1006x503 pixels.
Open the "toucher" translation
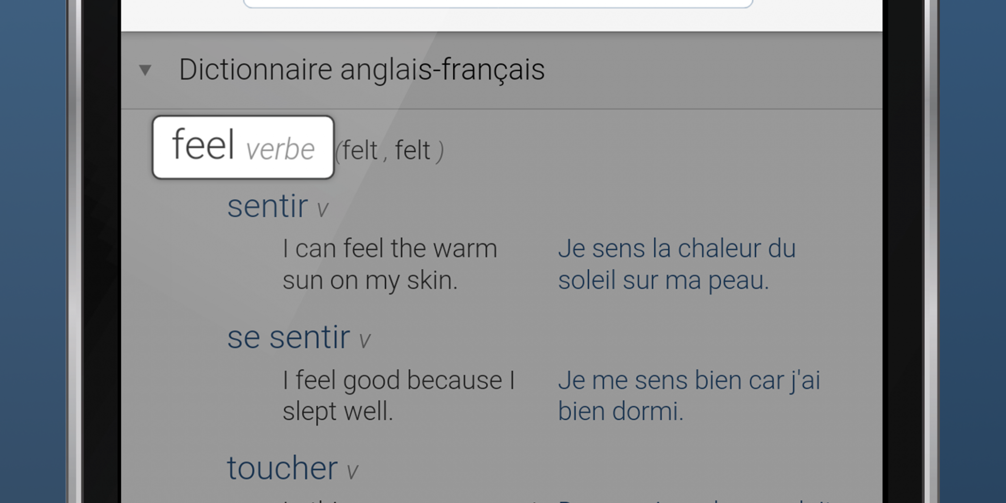pyautogui.click(x=282, y=468)
